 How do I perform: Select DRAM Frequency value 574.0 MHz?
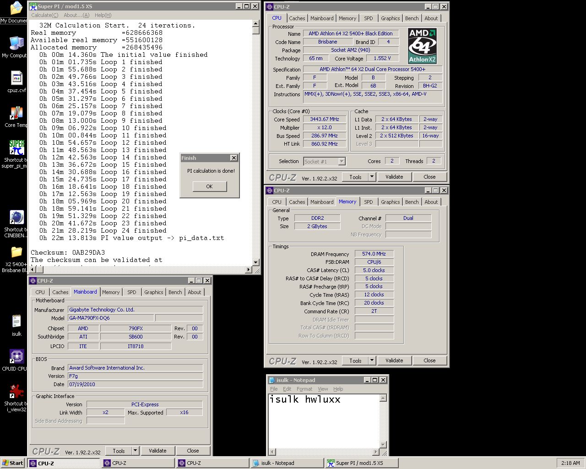click(374, 254)
